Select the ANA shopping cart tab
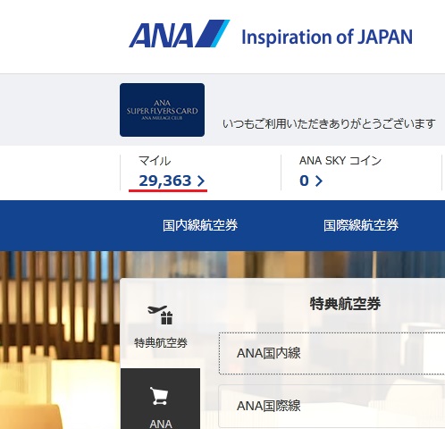Image resolution: width=445 pixels, height=429 pixels. [161, 399]
